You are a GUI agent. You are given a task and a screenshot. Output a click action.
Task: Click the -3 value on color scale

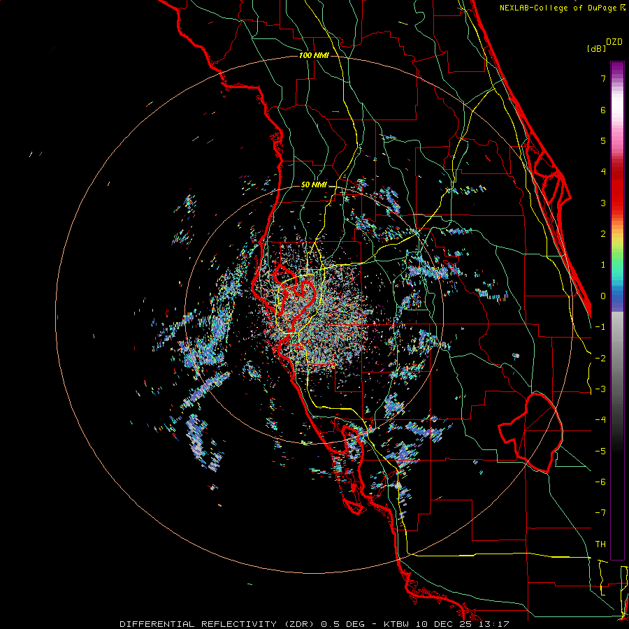600,389
